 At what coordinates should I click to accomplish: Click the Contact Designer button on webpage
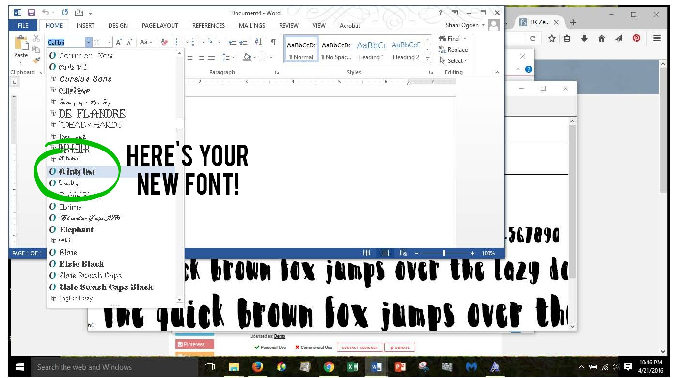(x=360, y=348)
